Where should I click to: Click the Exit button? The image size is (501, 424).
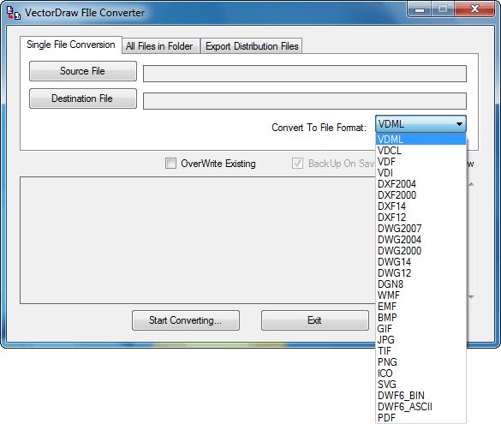(314, 320)
